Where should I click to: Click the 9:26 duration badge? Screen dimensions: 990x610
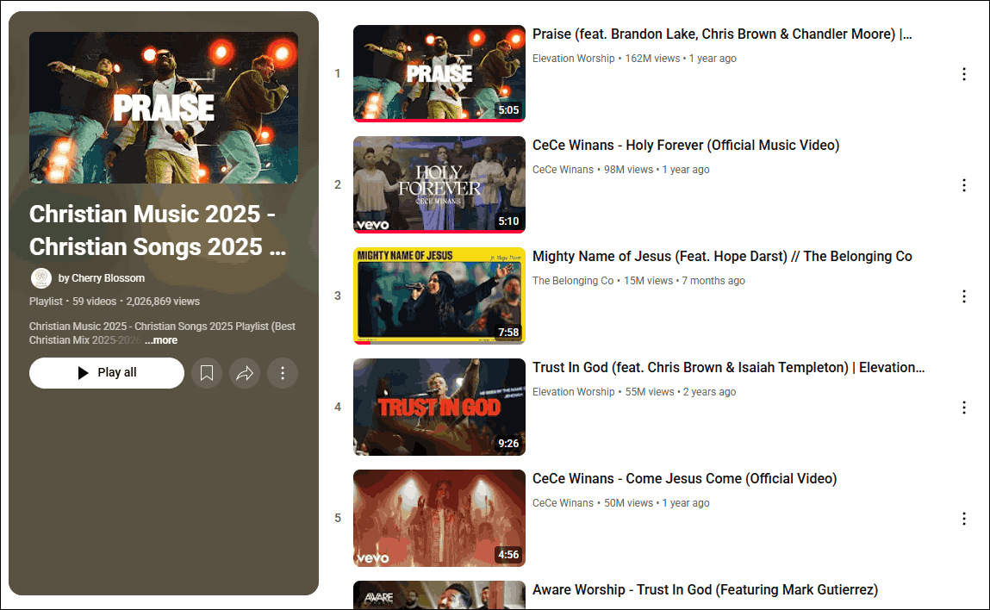click(508, 444)
